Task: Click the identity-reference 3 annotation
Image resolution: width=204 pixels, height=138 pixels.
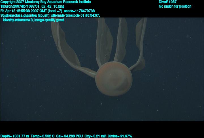Action: click(17, 20)
